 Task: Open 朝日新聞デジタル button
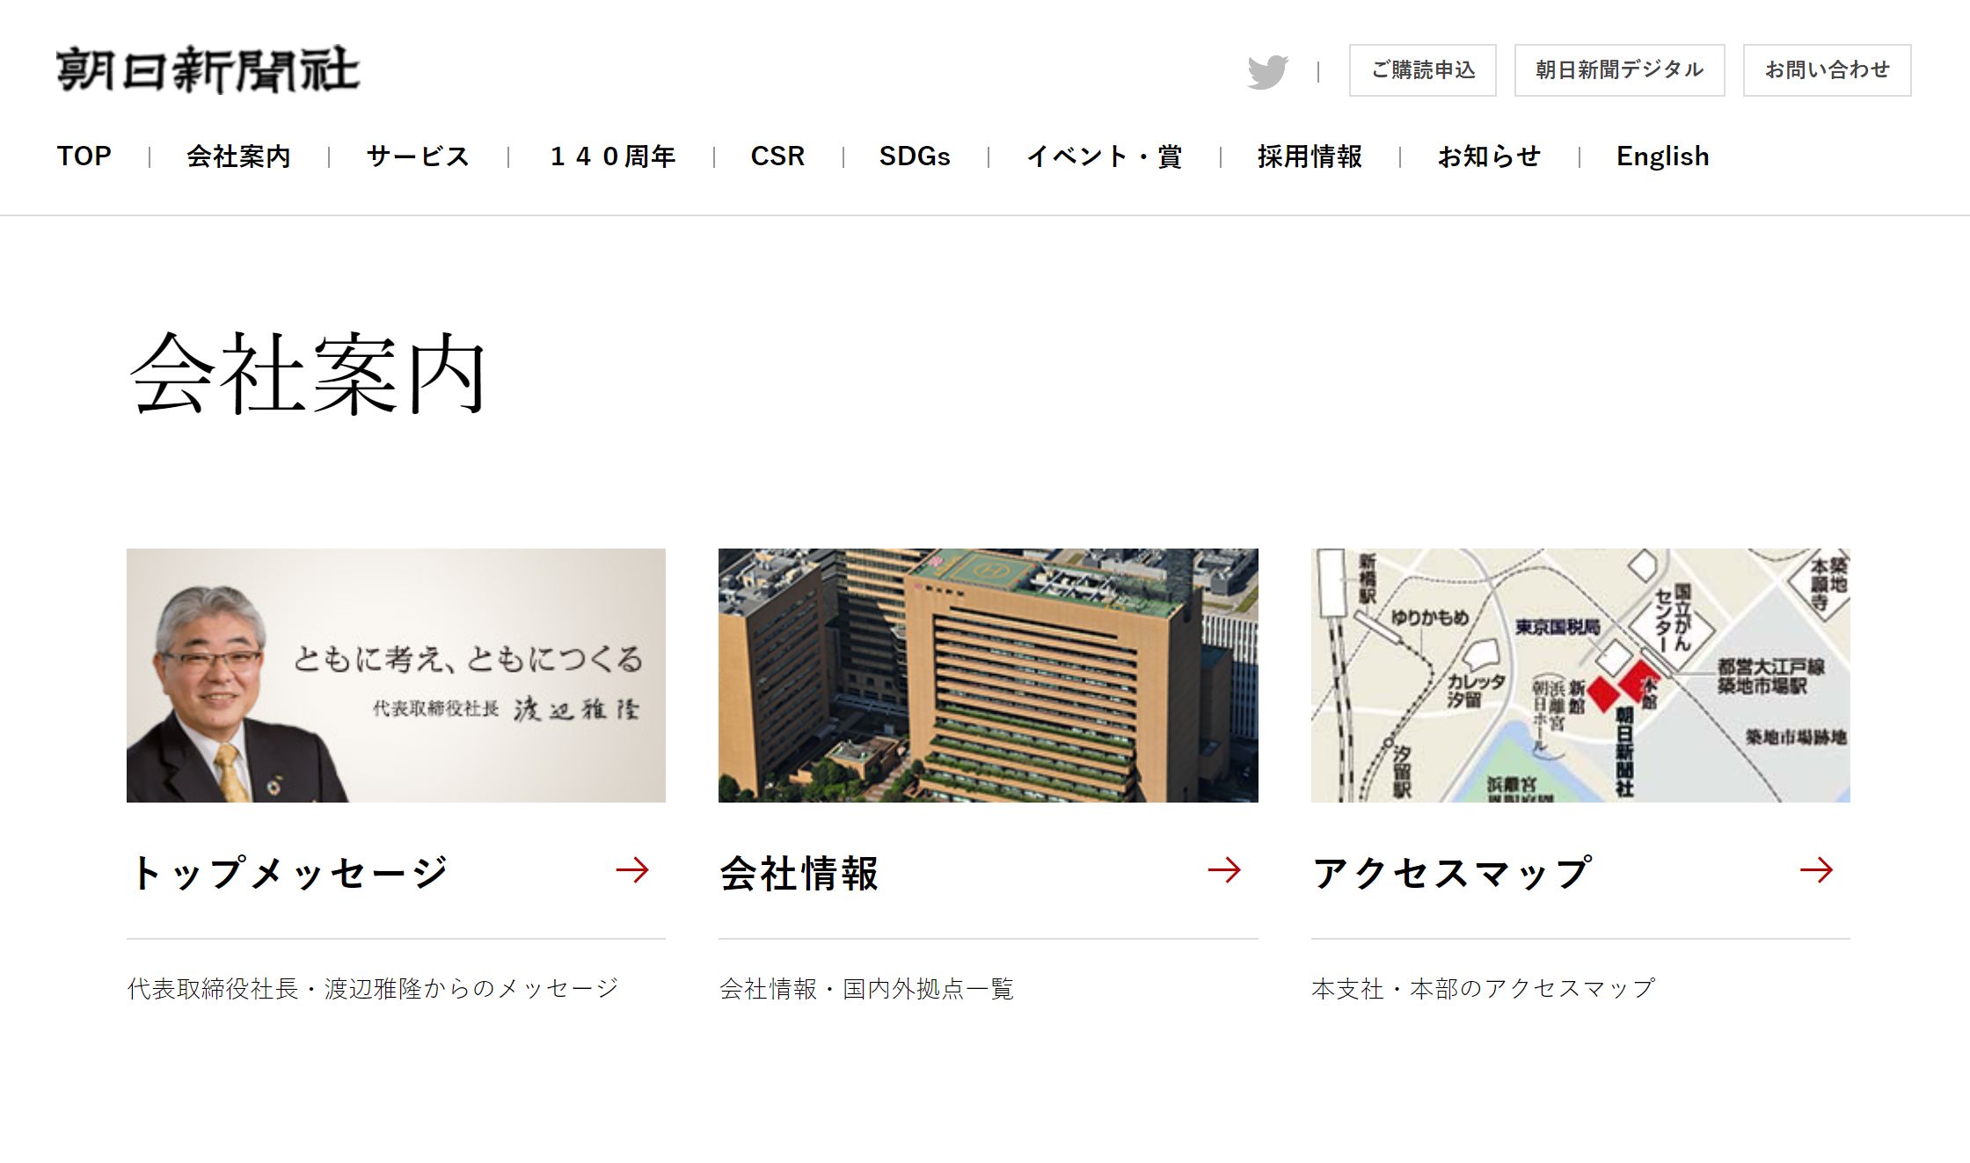click(1619, 70)
